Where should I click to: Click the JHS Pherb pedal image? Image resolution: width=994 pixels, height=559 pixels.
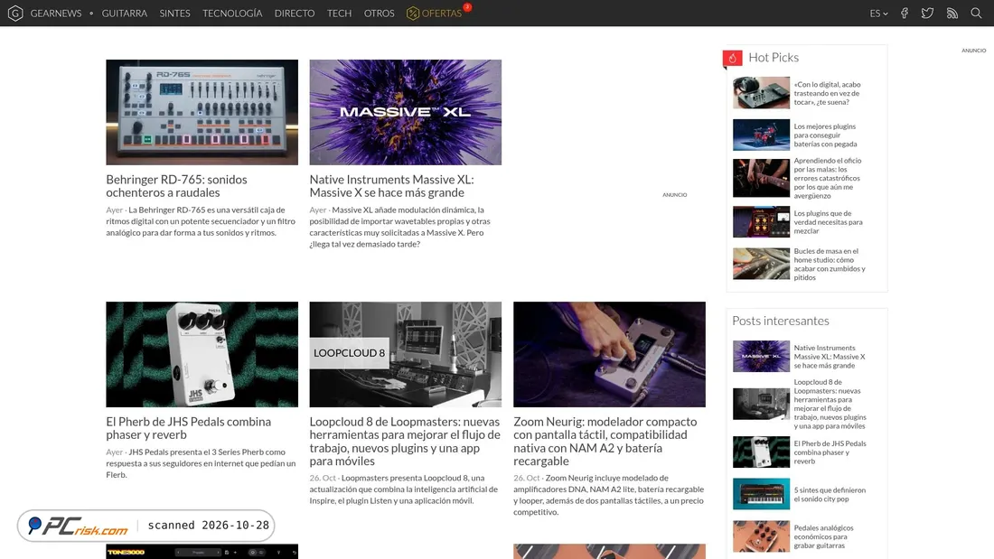pyautogui.click(x=202, y=354)
